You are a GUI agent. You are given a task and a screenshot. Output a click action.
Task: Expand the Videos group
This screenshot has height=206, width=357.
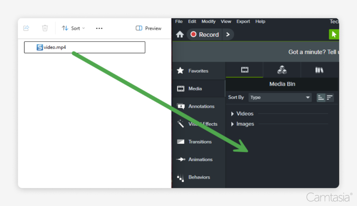pyautogui.click(x=233, y=113)
